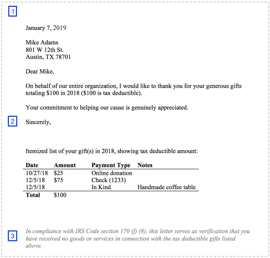
Task: Click the Date column header
Action: (x=32, y=165)
